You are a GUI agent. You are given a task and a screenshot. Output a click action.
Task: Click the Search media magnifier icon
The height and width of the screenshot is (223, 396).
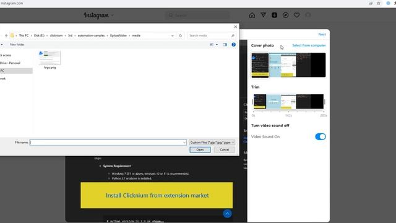[x=233, y=36]
